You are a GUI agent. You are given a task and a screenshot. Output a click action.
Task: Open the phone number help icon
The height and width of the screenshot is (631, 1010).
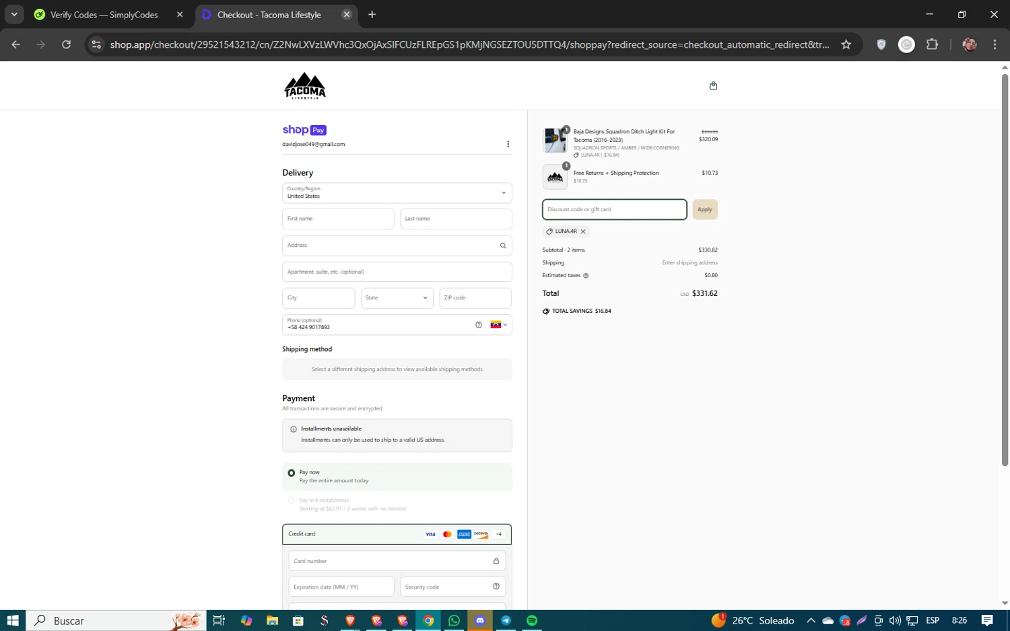(x=479, y=325)
